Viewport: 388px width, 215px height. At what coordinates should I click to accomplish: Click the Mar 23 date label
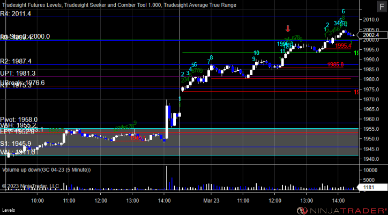click(x=211, y=201)
